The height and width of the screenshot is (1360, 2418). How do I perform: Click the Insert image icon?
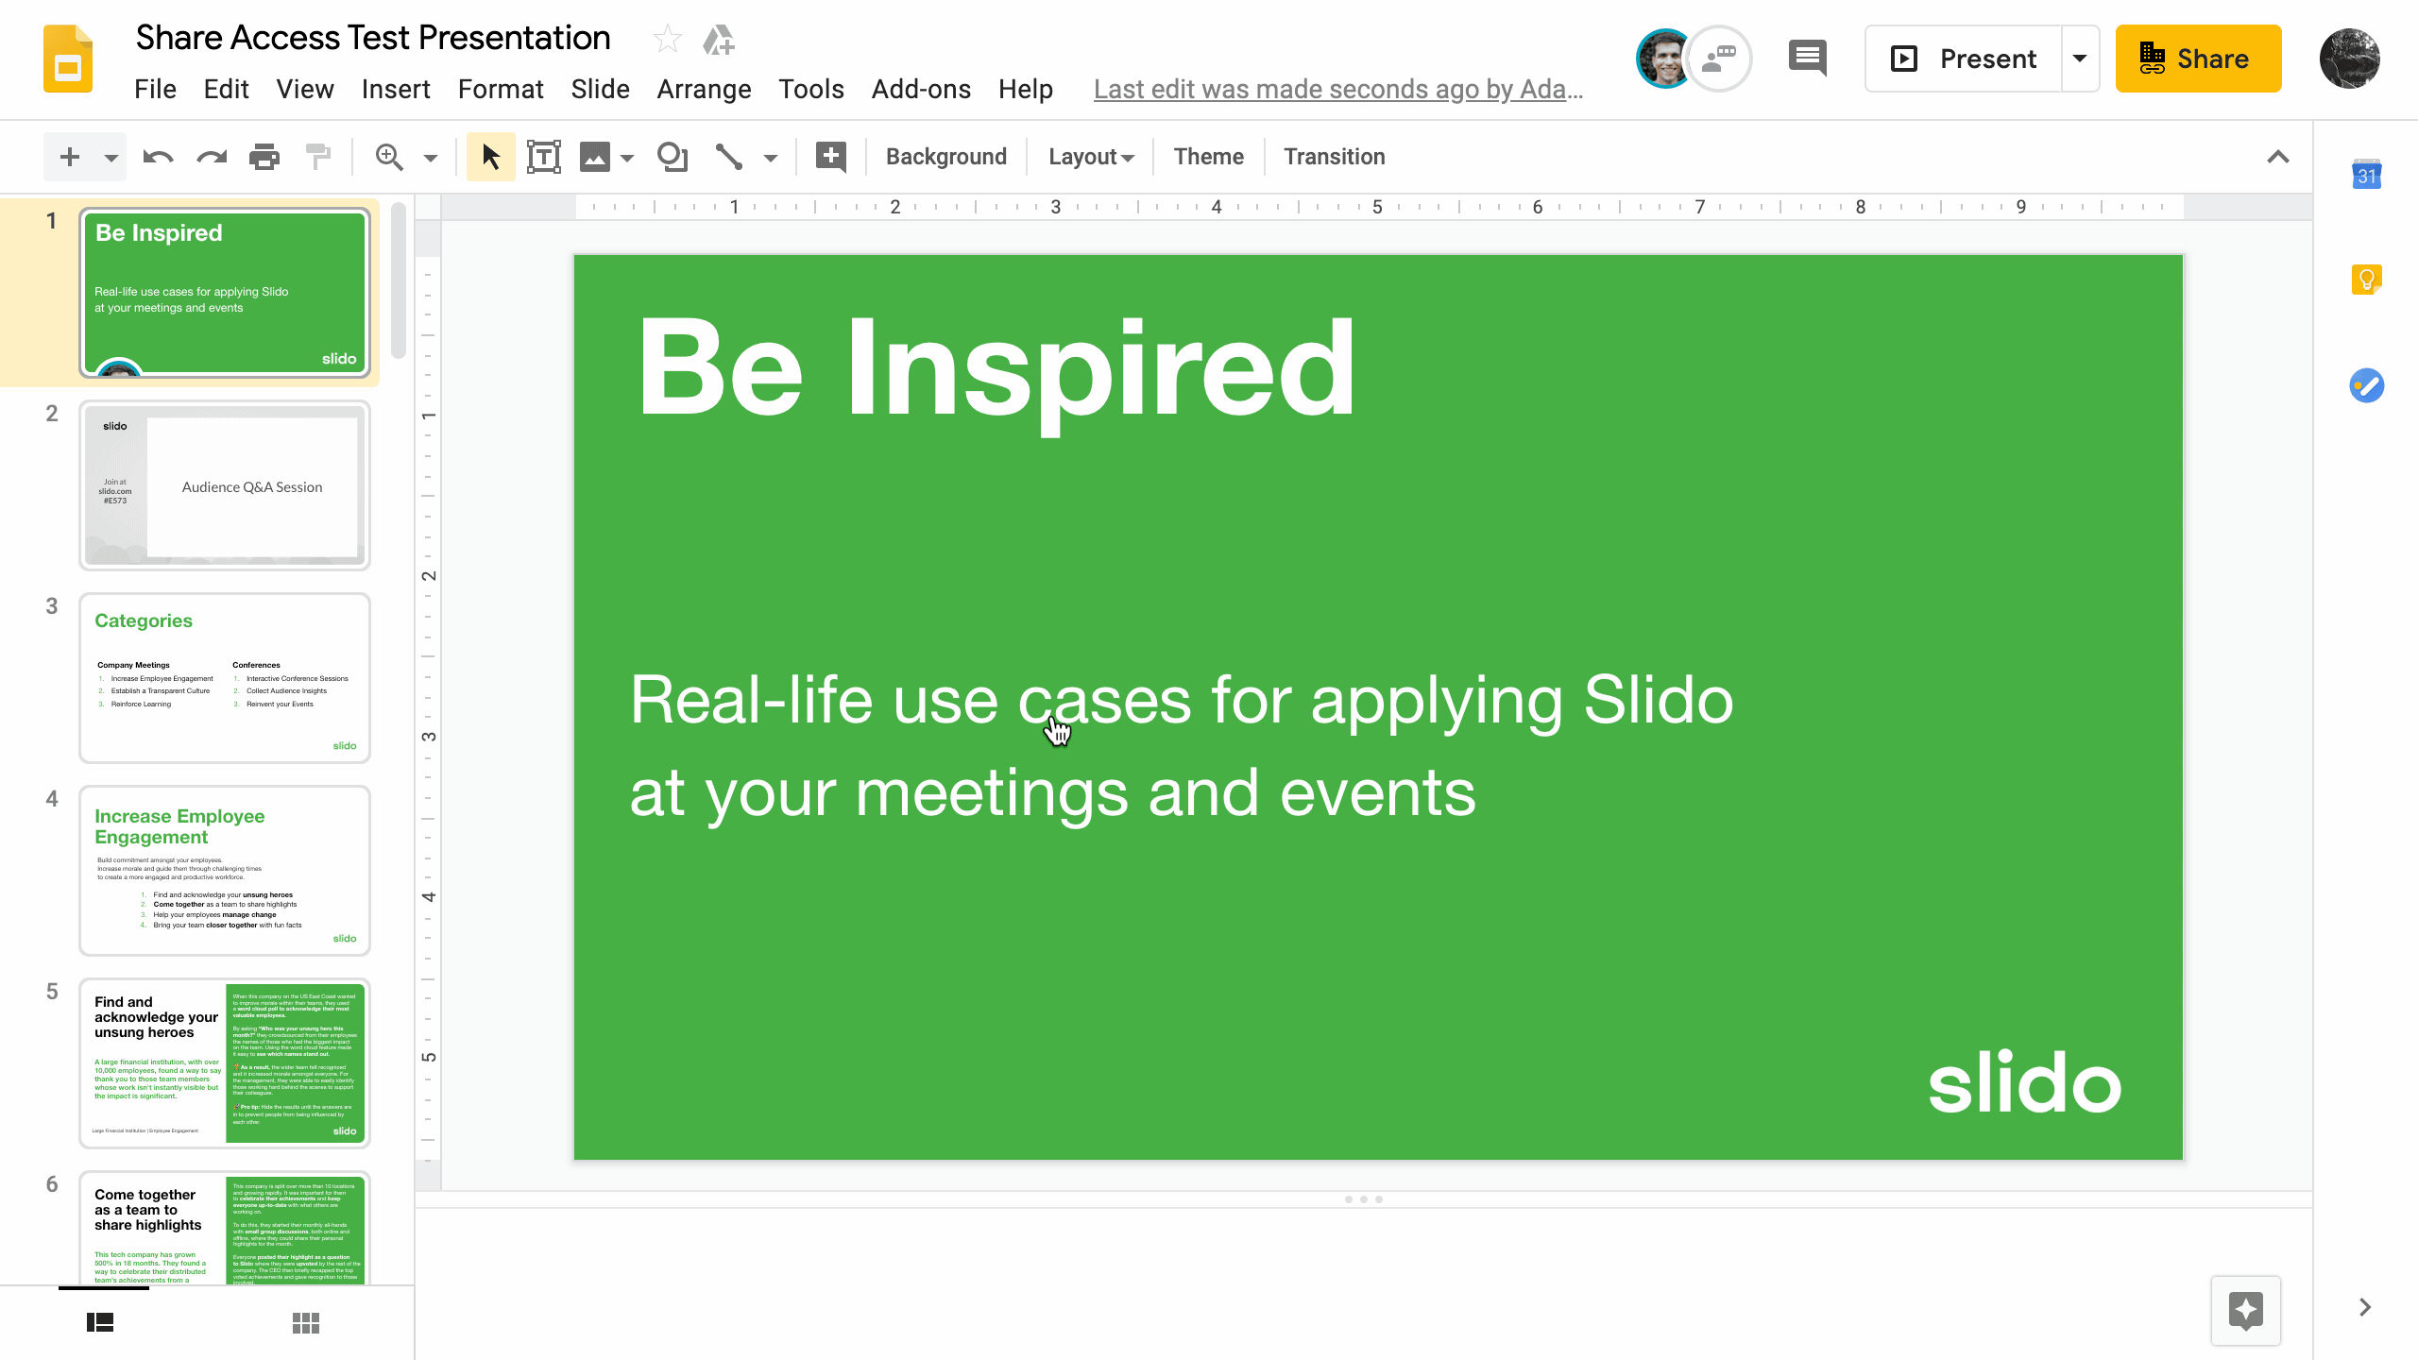click(594, 157)
